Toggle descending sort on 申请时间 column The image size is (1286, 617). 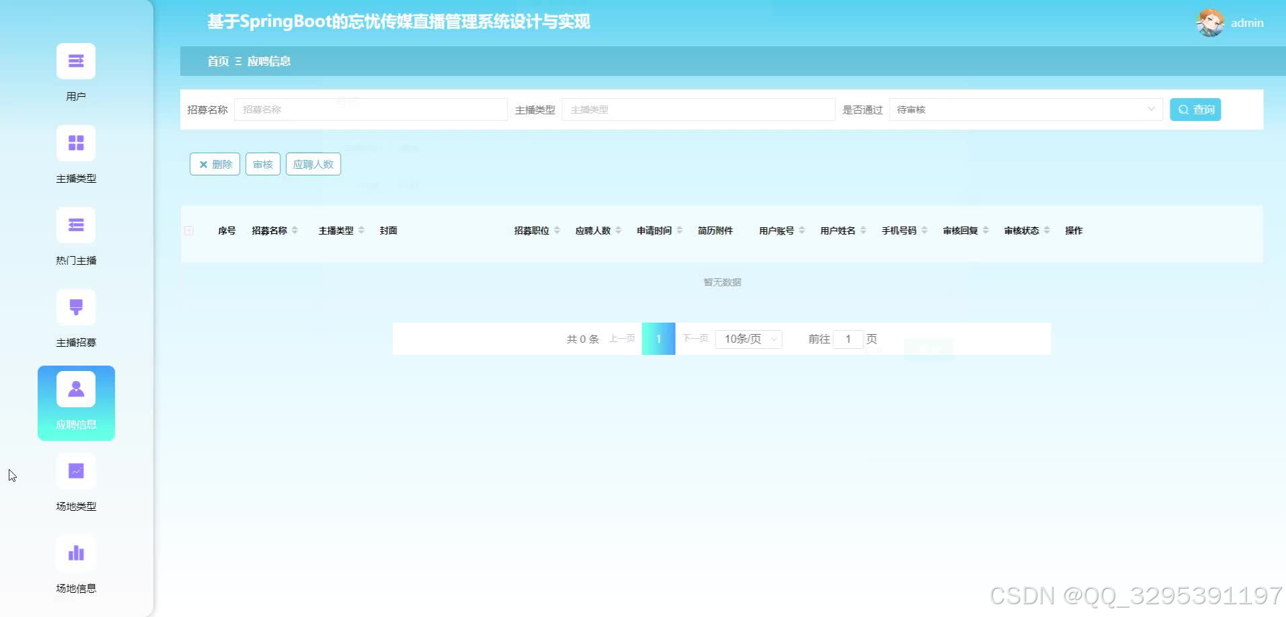click(x=679, y=233)
